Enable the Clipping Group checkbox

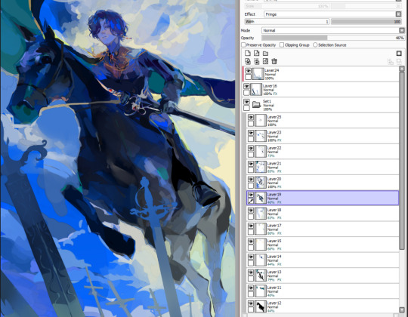pos(282,45)
